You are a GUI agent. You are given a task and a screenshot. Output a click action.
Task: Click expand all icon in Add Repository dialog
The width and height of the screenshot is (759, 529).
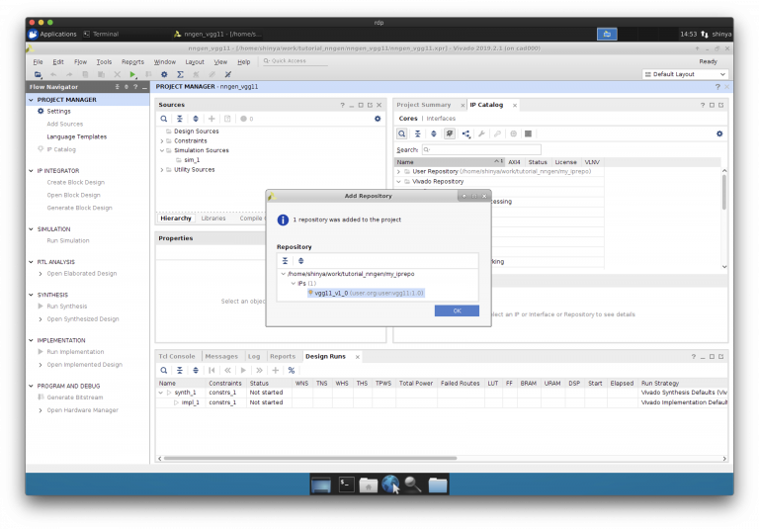(x=300, y=260)
